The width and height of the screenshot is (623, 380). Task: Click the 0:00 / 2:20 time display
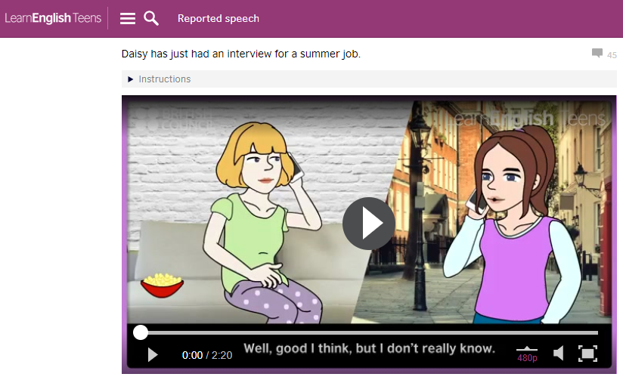pyautogui.click(x=207, y=355)
